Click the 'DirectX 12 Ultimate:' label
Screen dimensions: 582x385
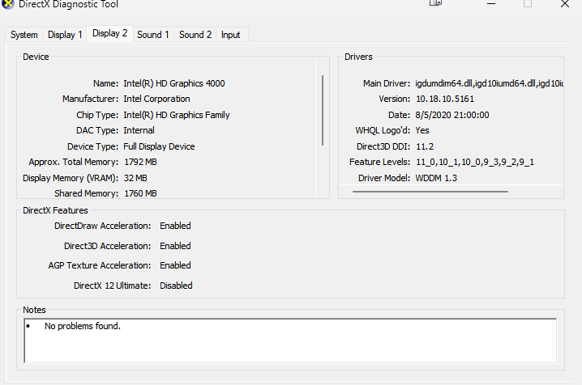(x=113, y=286)
